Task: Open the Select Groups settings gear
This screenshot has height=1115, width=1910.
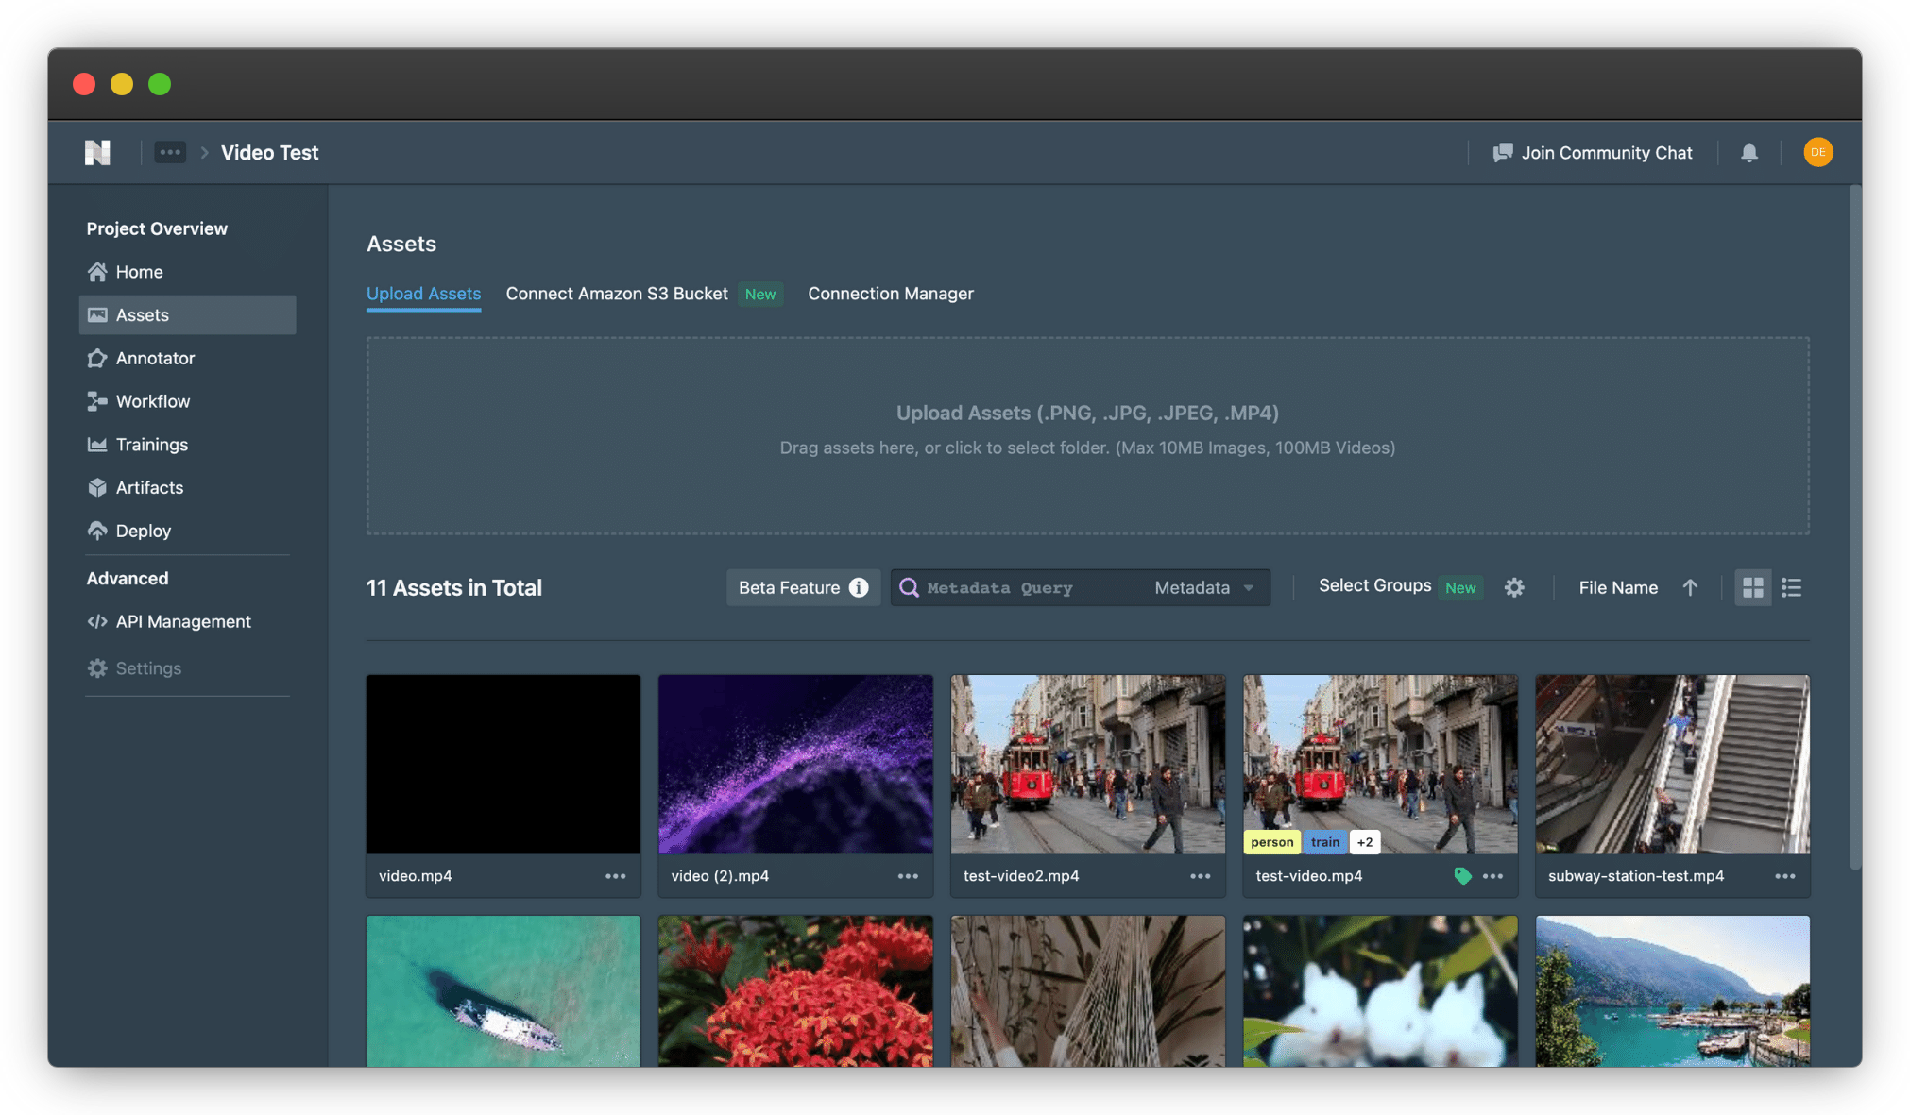Action: coord(1514,587)
